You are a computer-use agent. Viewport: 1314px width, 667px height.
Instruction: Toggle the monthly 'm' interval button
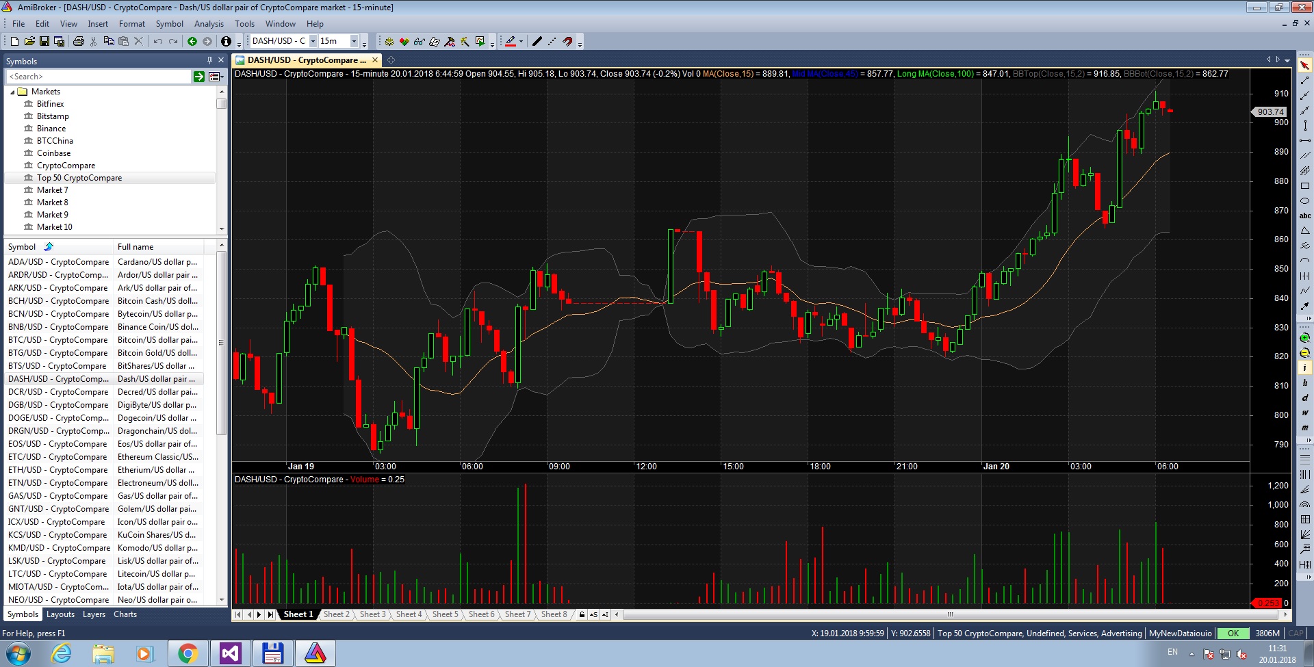[x=1305, y=428]
